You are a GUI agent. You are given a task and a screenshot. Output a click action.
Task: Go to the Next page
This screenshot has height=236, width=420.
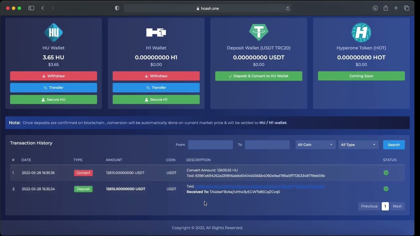397,206
